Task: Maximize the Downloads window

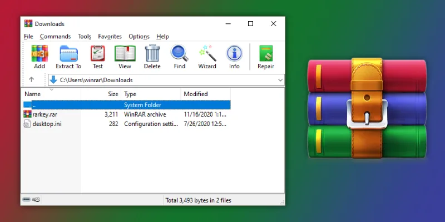Action: (251, 23)
